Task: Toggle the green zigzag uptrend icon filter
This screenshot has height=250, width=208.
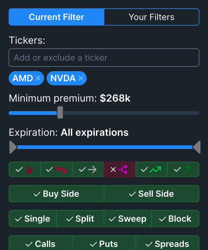Action: [x=151, y=169]
